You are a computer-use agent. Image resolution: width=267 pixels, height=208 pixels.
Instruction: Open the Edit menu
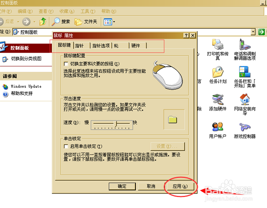tap(25, 11)
